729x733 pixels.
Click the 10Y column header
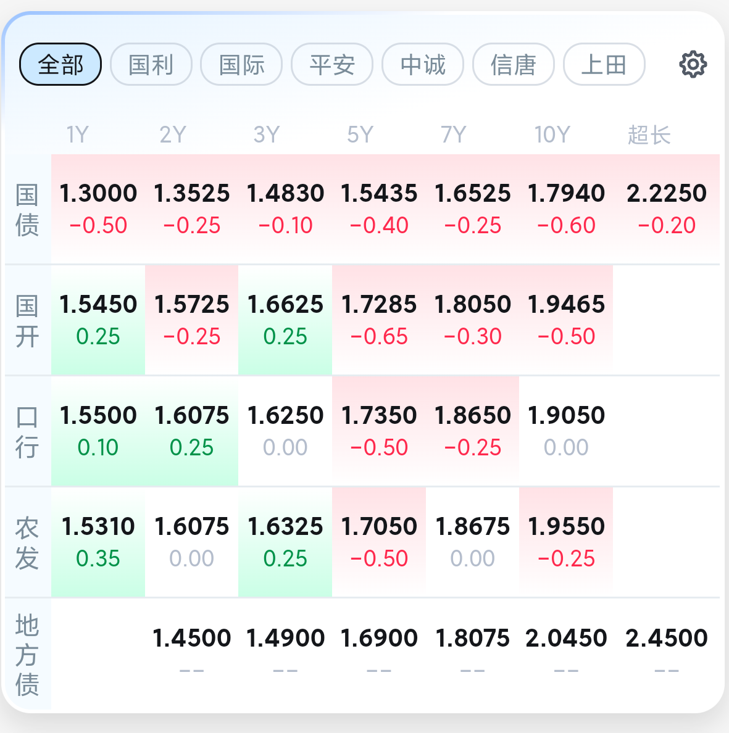pyautogui.click(x=552, y=135)
